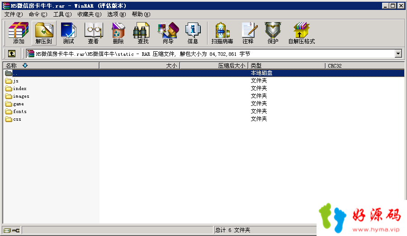Image resolution: width=407 pixels, height=236 pixels.
Task: Sort by Type (类型) column header
Action: tap(287, 66)
